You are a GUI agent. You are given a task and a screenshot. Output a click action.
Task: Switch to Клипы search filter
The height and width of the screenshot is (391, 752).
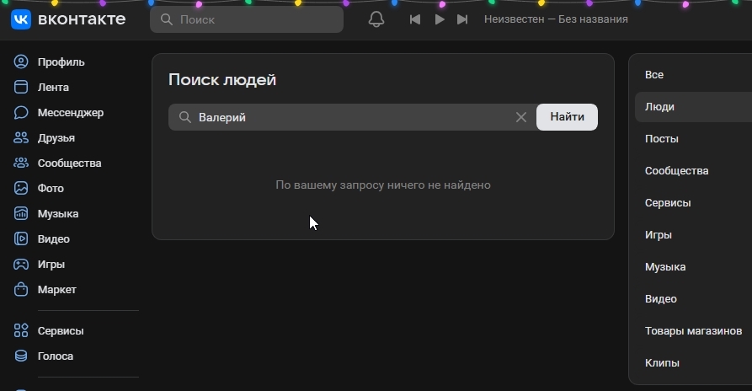tap(662, 363)
